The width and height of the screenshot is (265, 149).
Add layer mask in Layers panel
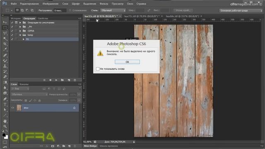tap(53, 146)
